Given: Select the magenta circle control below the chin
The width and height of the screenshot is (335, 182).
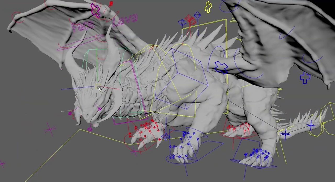Looking at the screenshot, I should coord(90,129).
